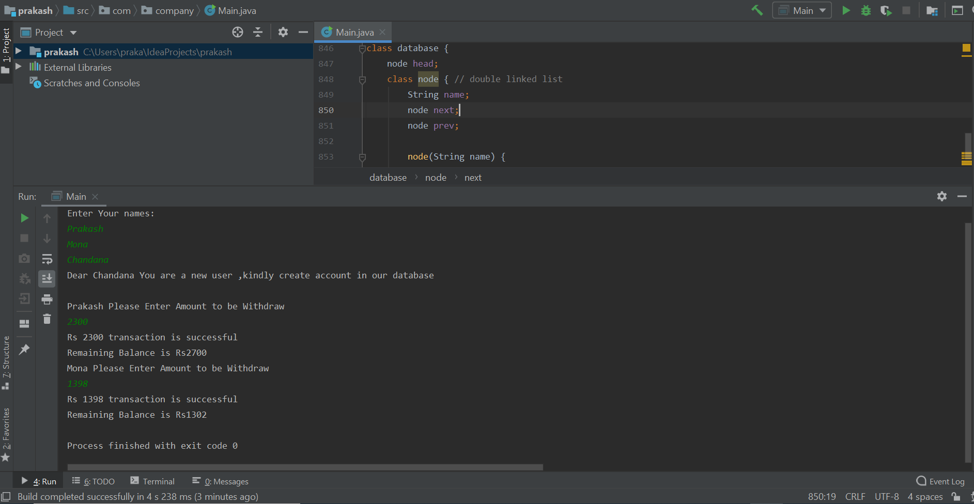The width and height of the screenshot is (974, 504).
Task: Clear all console output with the trash icon
Action: pyautogui.click(x=47, y=319)
